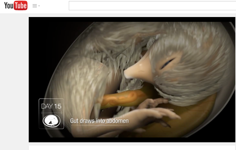The image size is (236, 150).
Task: Click the scale line under "DAY 15"
Action: point(51,113)
